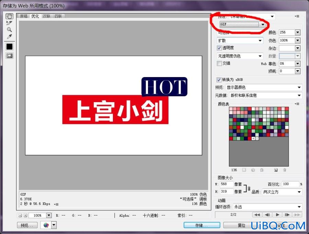Select the transparent swatch in color table

tap(257, 138)
